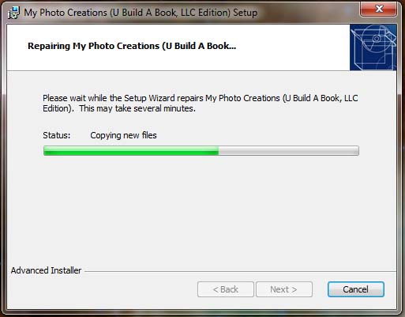This screenshot has width=405, height=317.
Task: Click the Copying new files status text
Action: 123,135
